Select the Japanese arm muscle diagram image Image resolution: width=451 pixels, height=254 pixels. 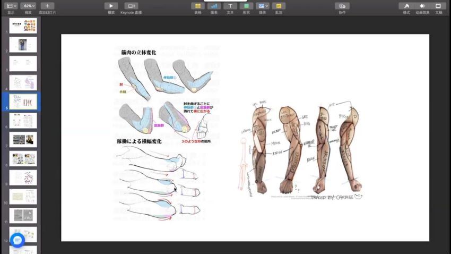(166, 133)
